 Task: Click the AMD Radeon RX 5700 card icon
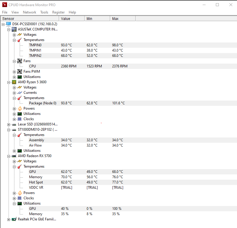coord(14,156)
